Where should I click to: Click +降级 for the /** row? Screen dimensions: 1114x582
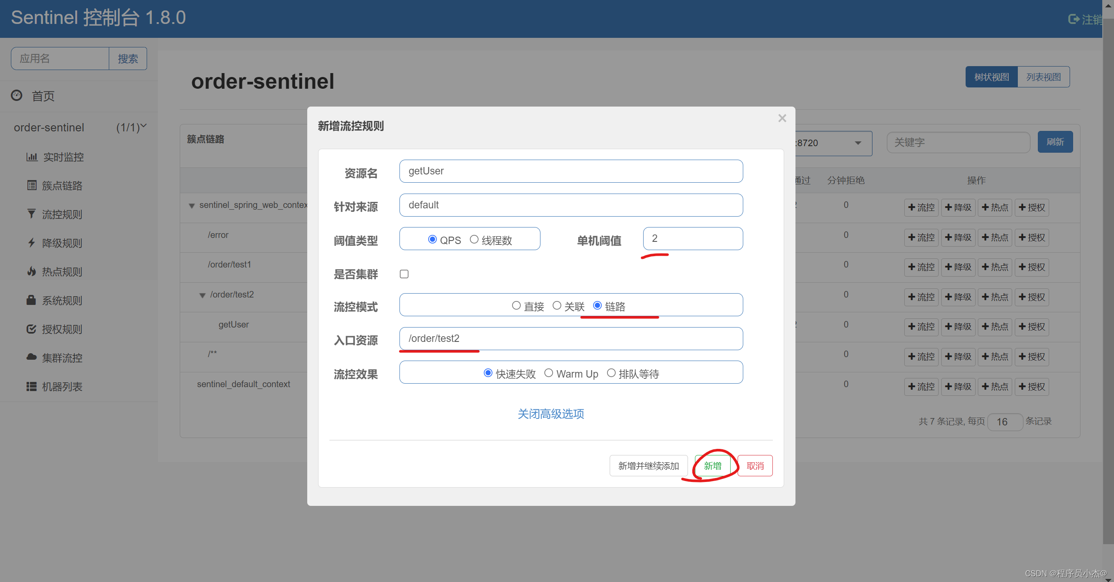click(x=958, y=357)
